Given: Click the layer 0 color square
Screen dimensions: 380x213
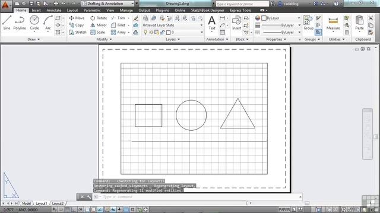Looking at the screenshot, I should (x=168, y=32).
